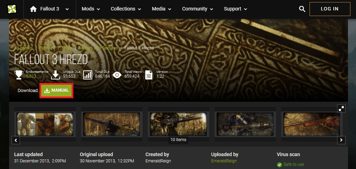Follow the All games breadcrumb link
The width and height of the screenshot is (356, 169).
pos(23,48)
